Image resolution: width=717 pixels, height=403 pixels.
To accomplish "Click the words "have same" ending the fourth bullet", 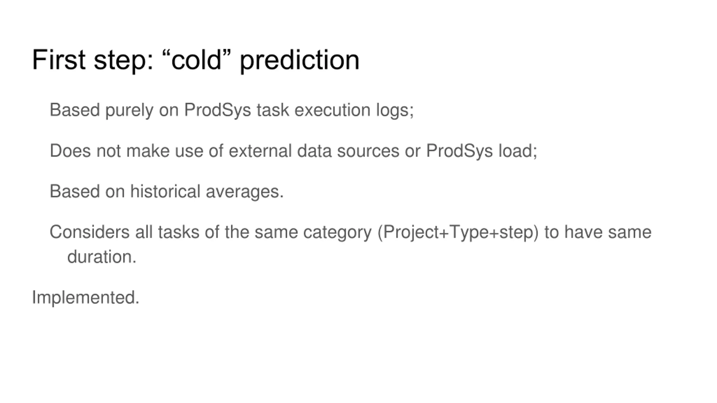I will point(608,232).
